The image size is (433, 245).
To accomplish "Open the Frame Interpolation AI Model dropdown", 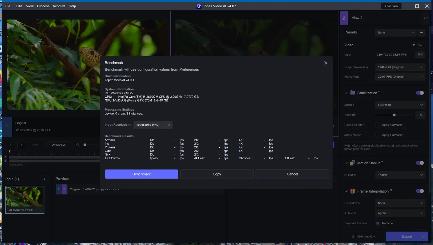I will (400, 213).
